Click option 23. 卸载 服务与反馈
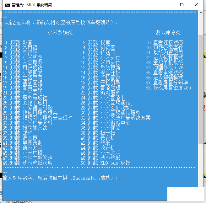Screen dimensions: 206x203 25,98
